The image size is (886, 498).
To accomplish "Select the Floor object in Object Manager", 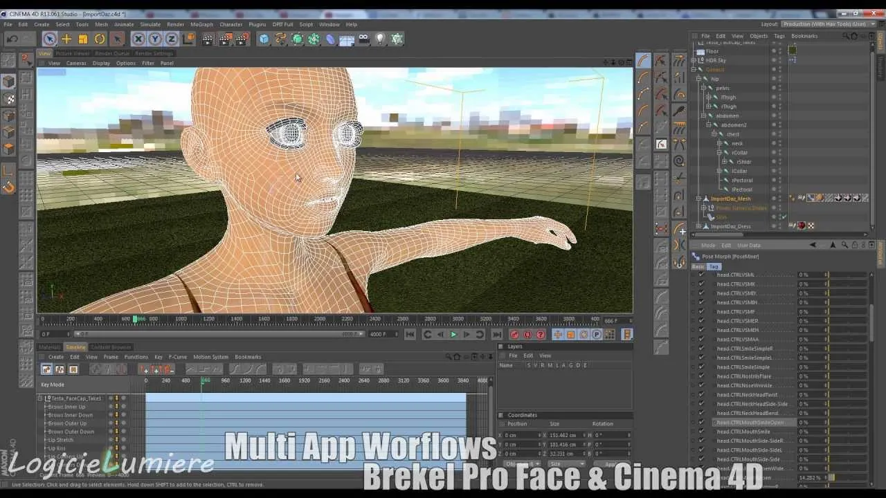I will click(x=712, y=51).
